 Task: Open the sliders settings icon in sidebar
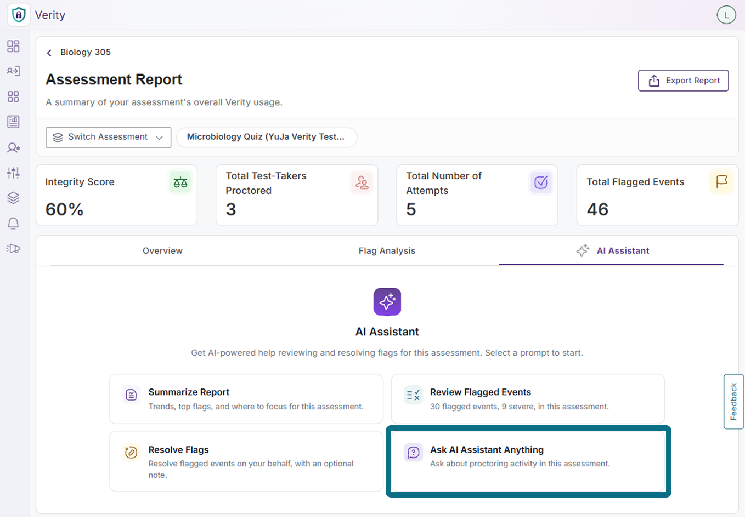point(13,173)
